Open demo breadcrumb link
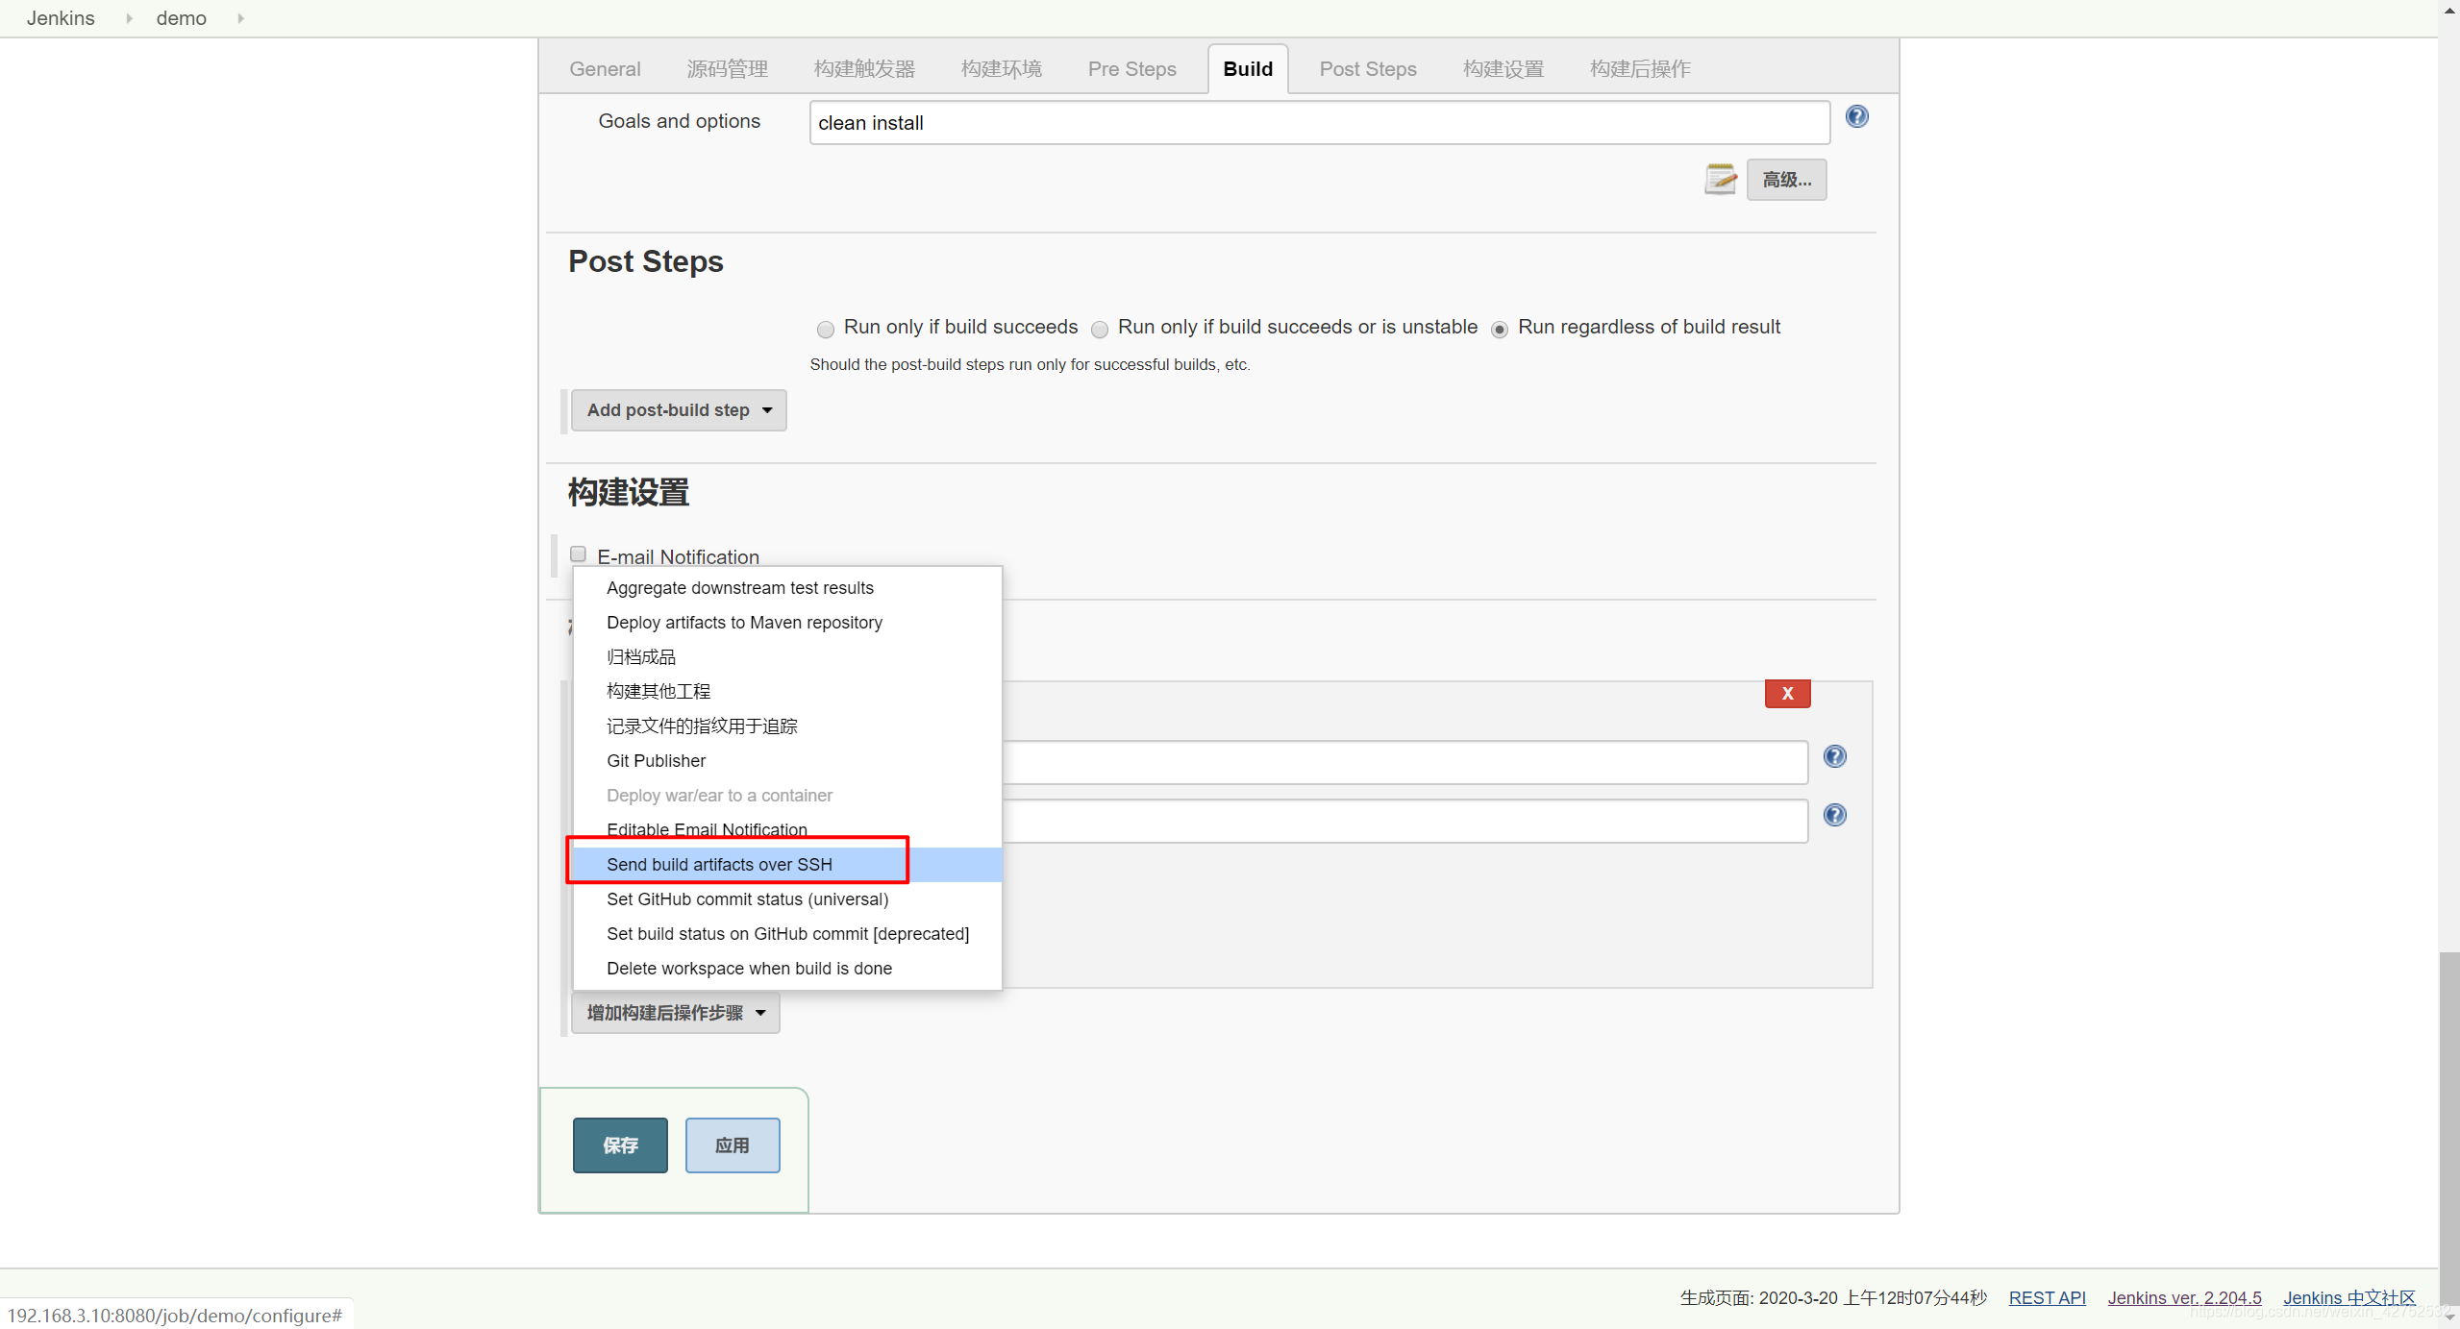The height and width of the screenshot is (1329, 2460). click(x=181, y=18)
